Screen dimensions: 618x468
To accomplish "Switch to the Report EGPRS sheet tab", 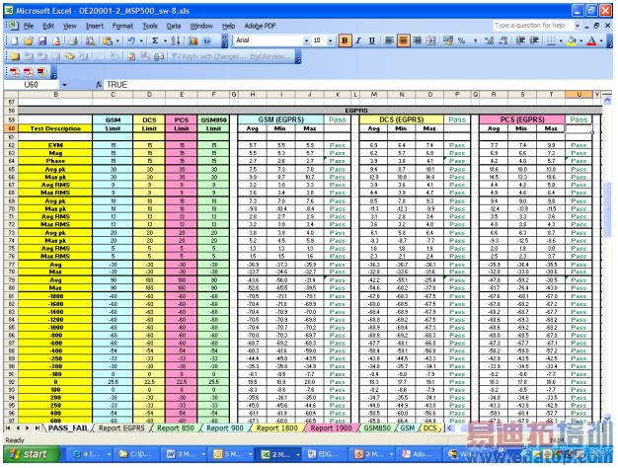I will (121, 428).
